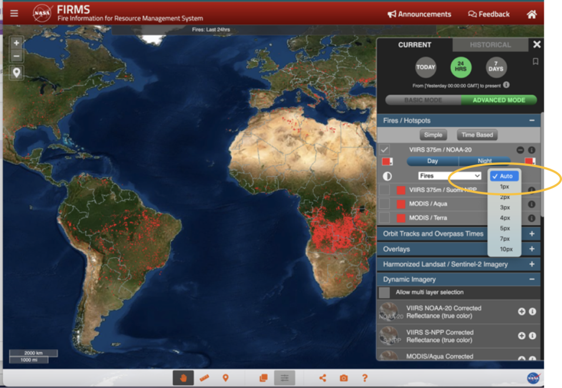
Task: Click the NASA logo in the header
Action: pos(42,13)
